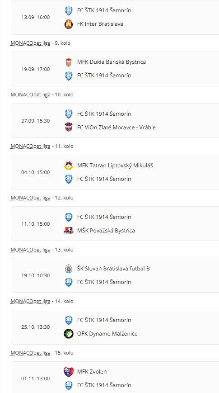Click Šamorín crest in 13.09. match
Viewport: 219px width, 393px height.
pyautogui.click(x=69, y=11)
